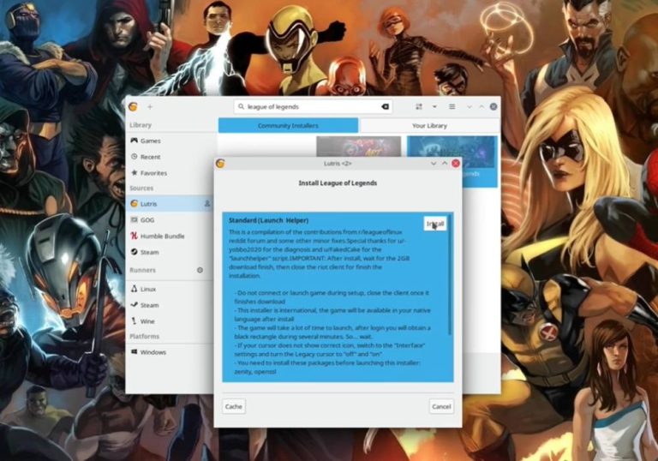Click the Cancel button in installer dialog
Screen dimensions: 658x461
[x=441, y=406]
